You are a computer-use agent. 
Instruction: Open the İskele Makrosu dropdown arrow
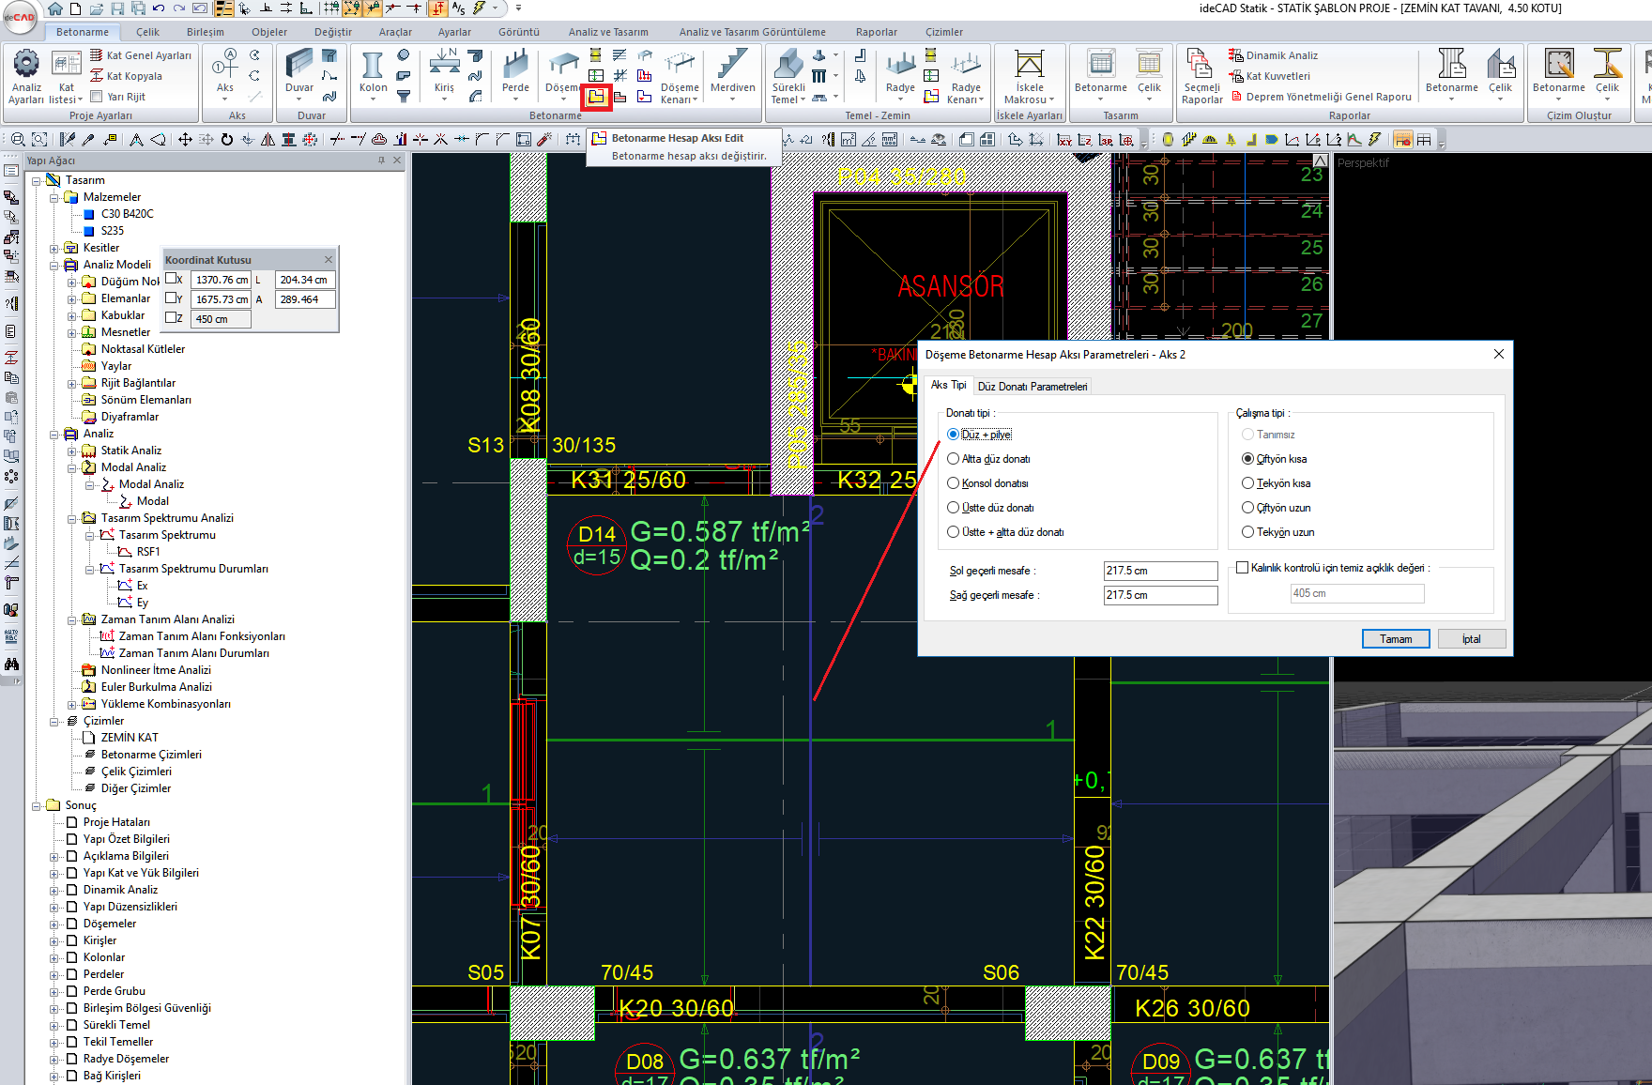pyautogui.click(x=1051, y=99)
